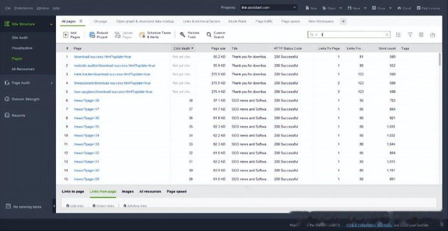The image size is (448, 231).
Task: Add a new workspace tab with plus
Action: click(x=343, y=21)
